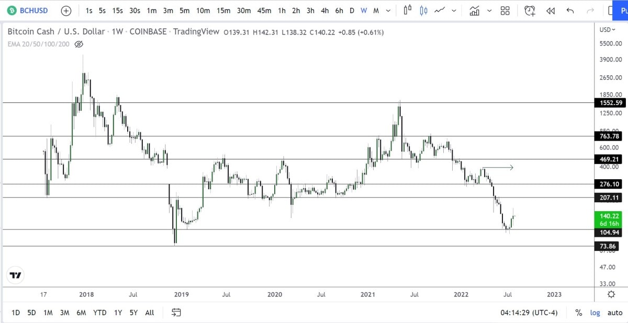
Task: Toggle log scale mode
Action: [596, 313]
